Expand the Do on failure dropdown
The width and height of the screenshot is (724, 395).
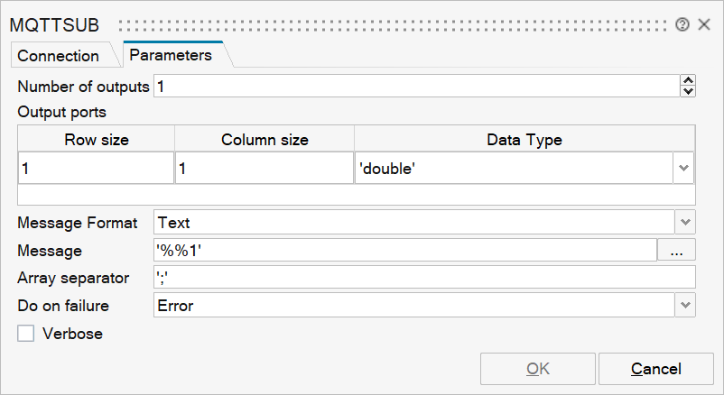tap(684, 306)
